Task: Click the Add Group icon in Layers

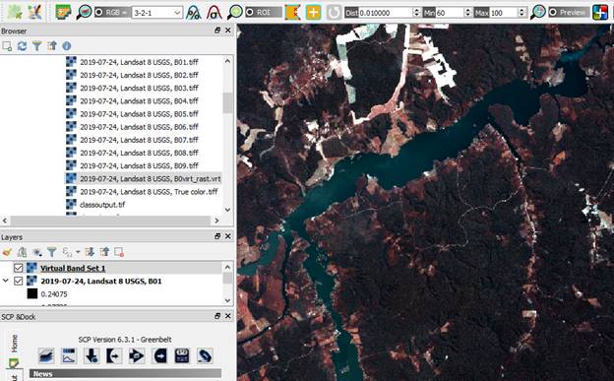Action: [22, 252]
